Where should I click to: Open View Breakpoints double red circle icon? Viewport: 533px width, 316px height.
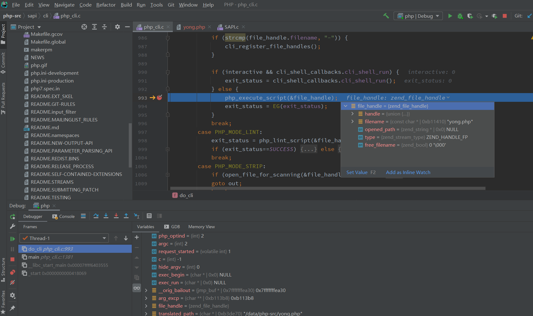point(12,272)
